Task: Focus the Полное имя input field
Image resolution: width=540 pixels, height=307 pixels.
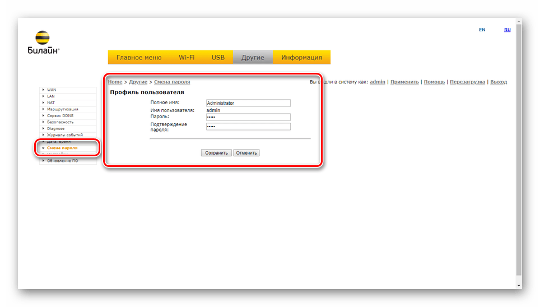Action: pyautogui.click(x=248, y=103)
